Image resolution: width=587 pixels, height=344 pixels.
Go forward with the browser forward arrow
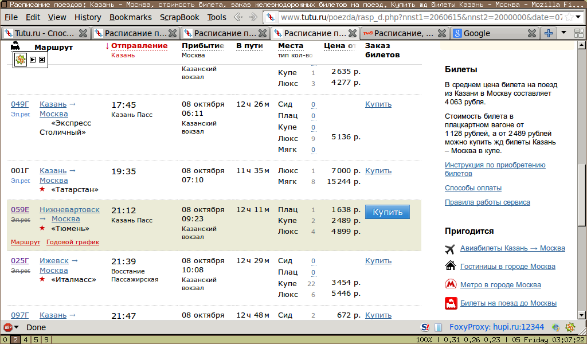[x=253, y=17]
